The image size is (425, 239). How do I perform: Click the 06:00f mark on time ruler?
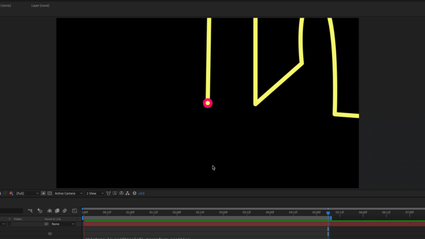click(x=363, y=212)
